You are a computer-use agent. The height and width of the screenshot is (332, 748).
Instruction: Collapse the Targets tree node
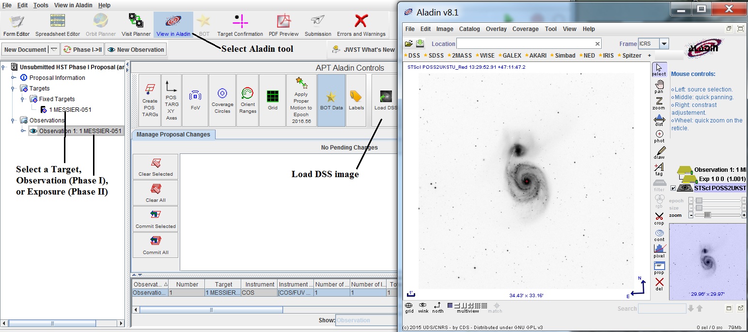pos(14,88)
